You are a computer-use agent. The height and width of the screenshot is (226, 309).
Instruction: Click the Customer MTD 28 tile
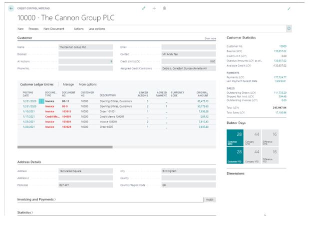pyautogui.click(x=235, y=138)
